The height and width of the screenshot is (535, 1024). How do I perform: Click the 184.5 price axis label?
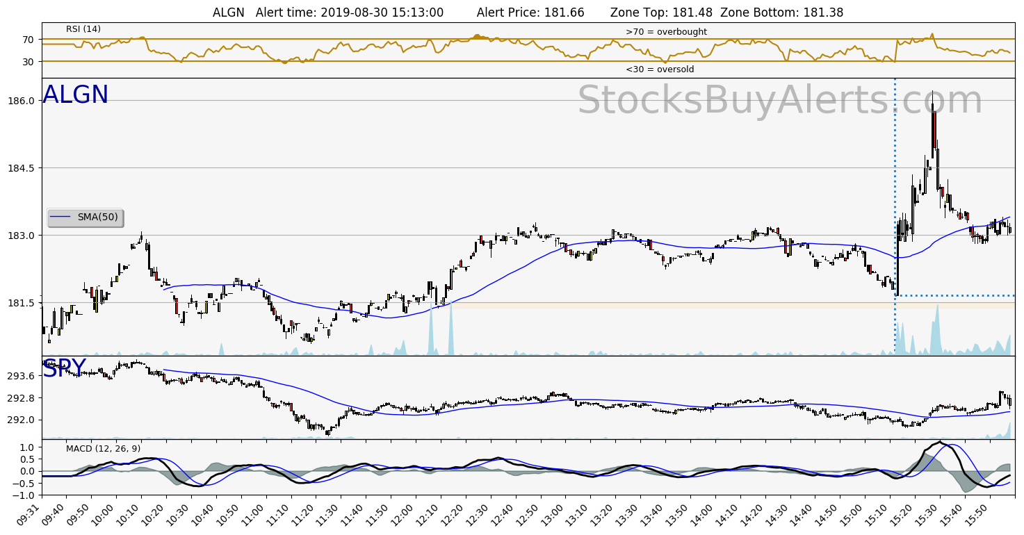pyautogui.click(x=22, y=168)
